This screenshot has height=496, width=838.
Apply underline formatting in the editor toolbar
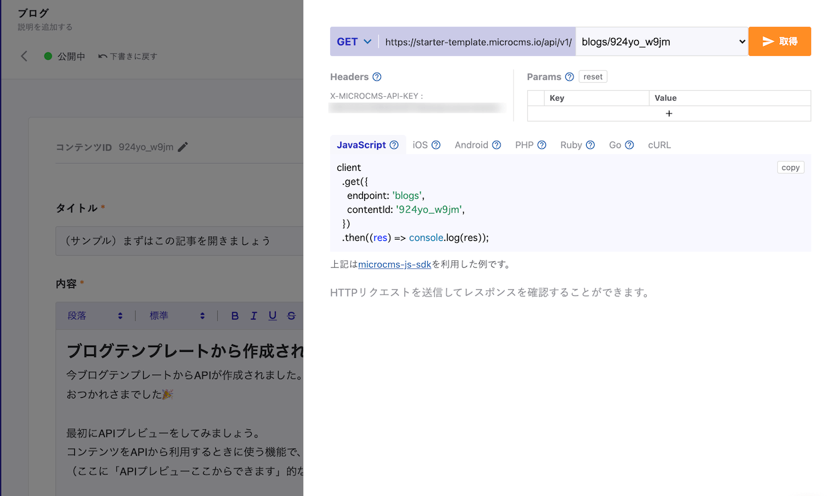pos(272,316)
